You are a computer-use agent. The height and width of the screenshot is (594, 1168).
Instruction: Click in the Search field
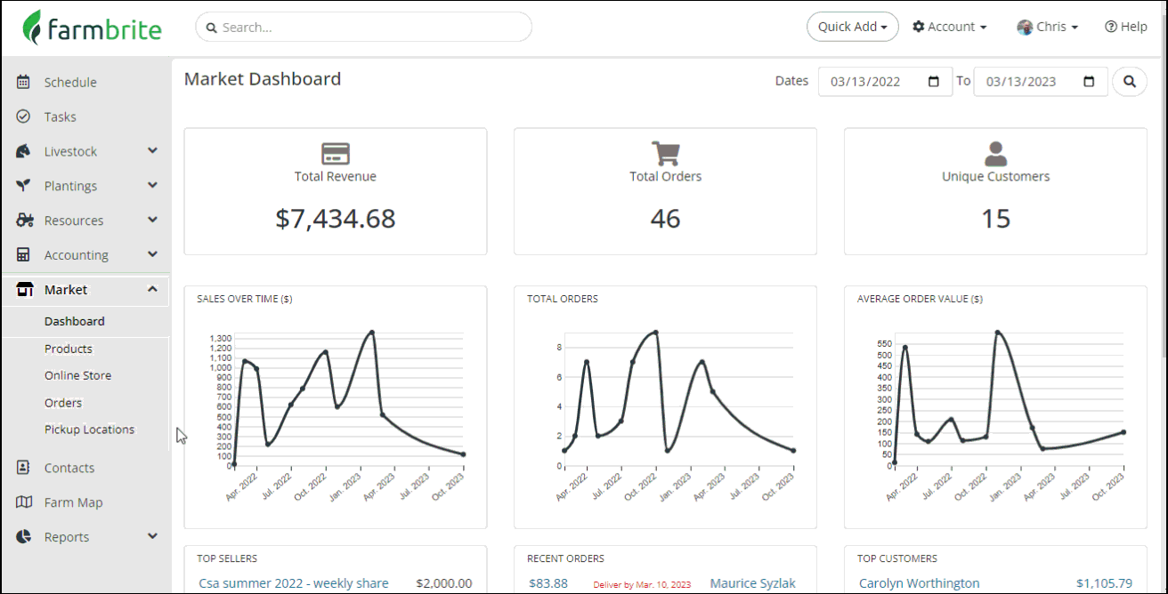[363, 27]
